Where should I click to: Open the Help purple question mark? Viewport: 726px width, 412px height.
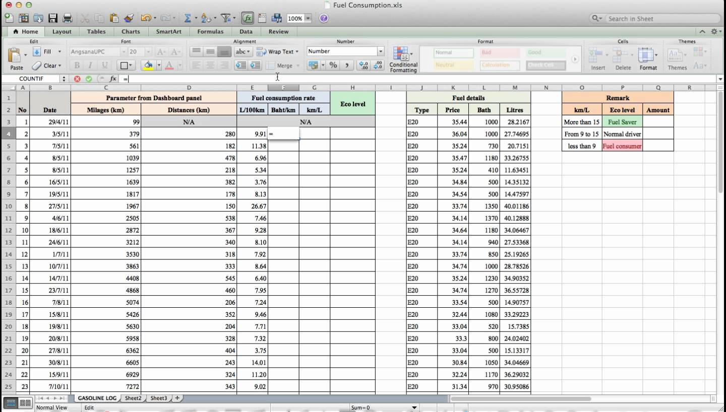(x=324, y=19)
